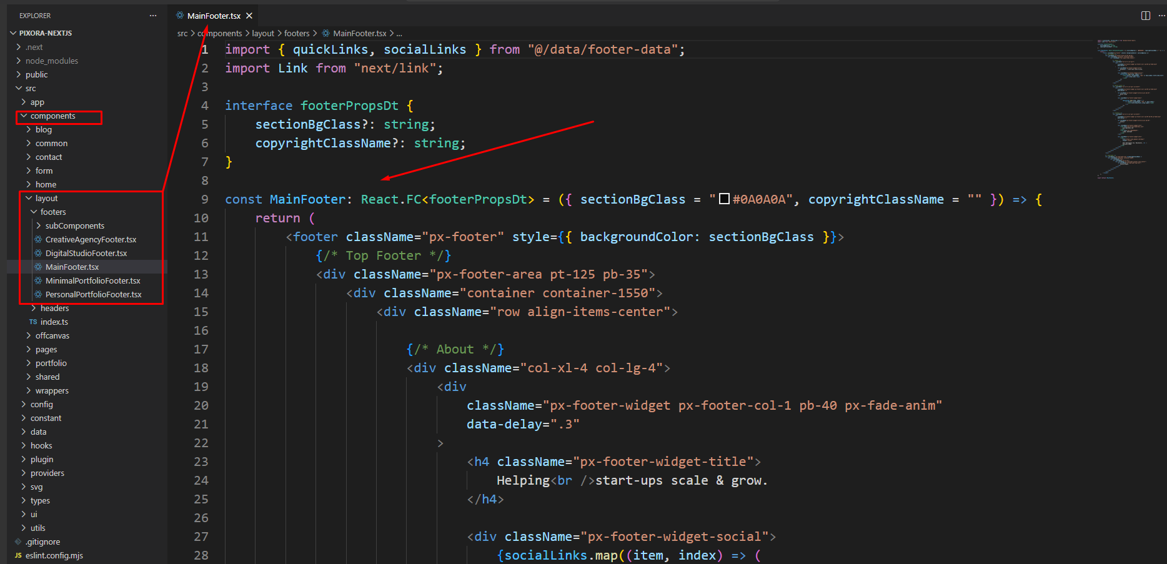Screen dimensions: 1167x564
Task: Click the React icon in breadcrumb MainFooter.tsx
Action: coord(326,34)
